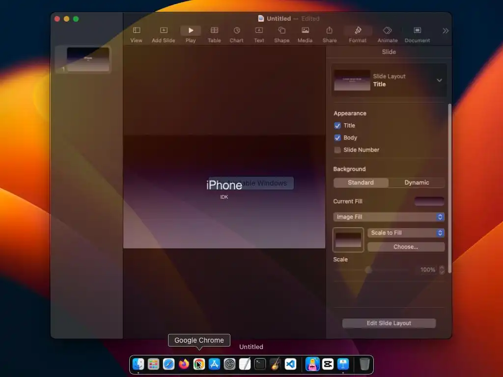Image resolution: width=503 pixels, height=377 pixels.
Task: Open the Image Fill dropdown
Action: [x=389, y=217]
